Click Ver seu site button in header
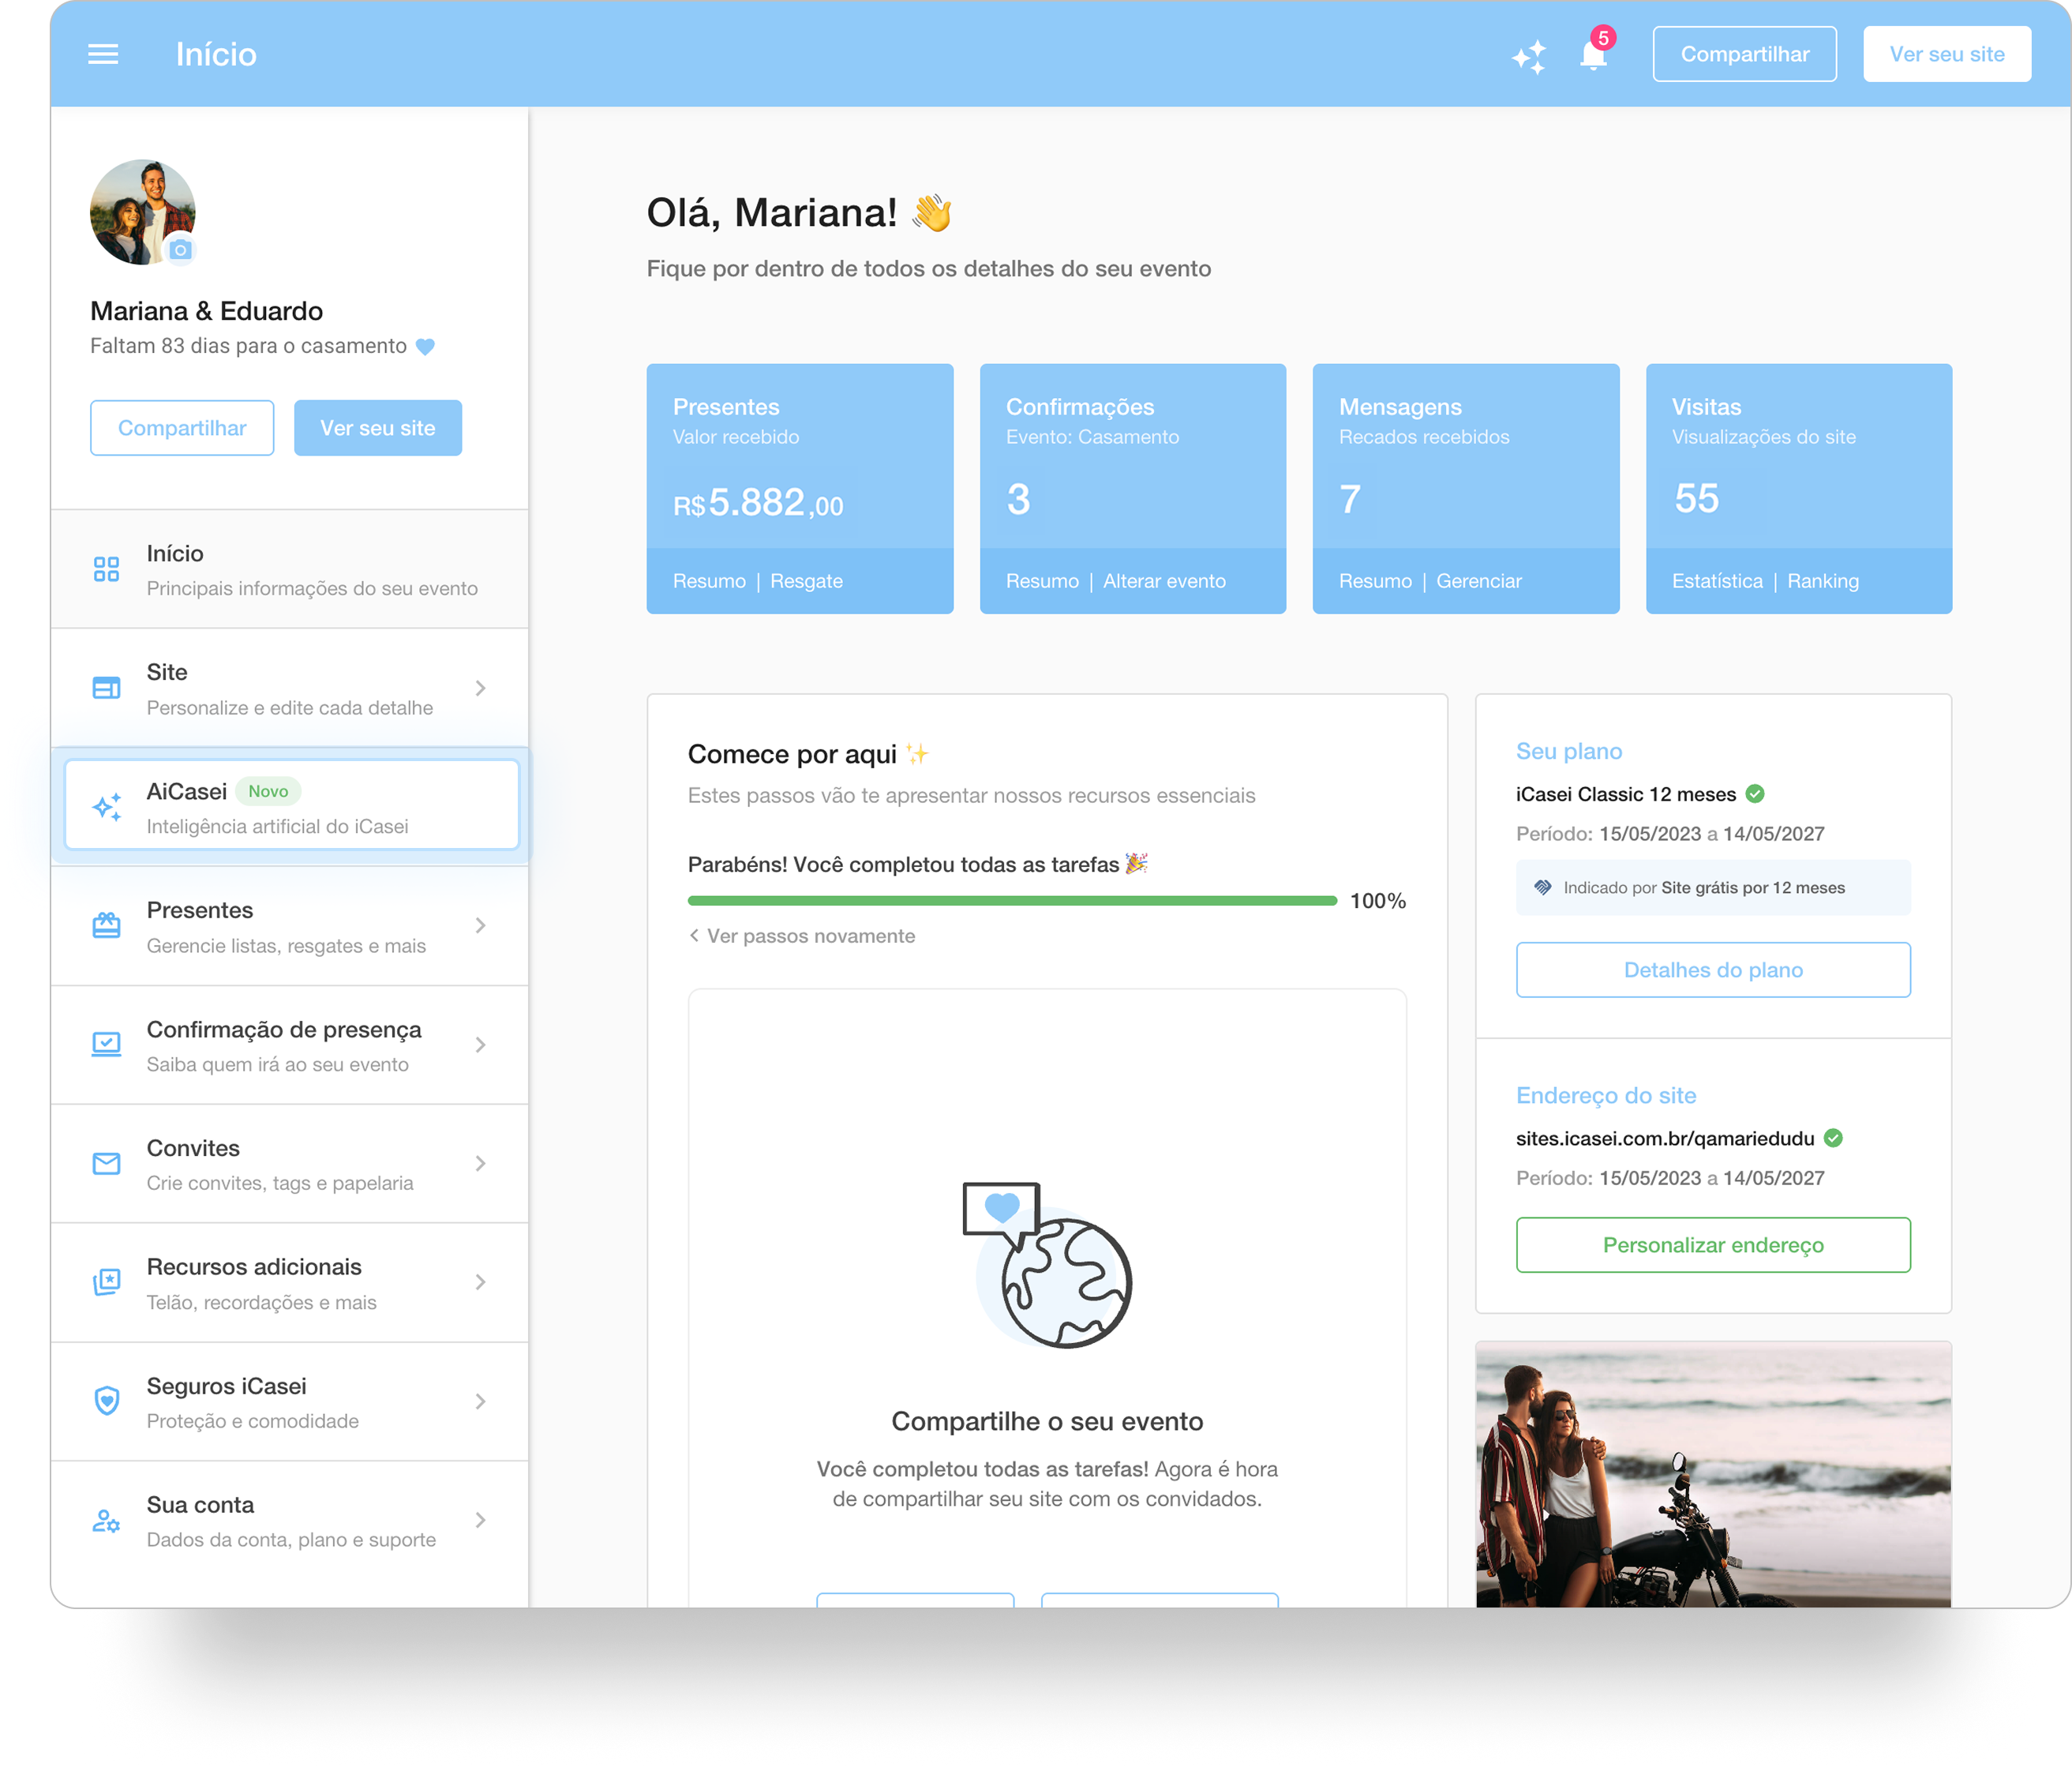Viewport: 2072px width, 1767px height. (1946, 54)
